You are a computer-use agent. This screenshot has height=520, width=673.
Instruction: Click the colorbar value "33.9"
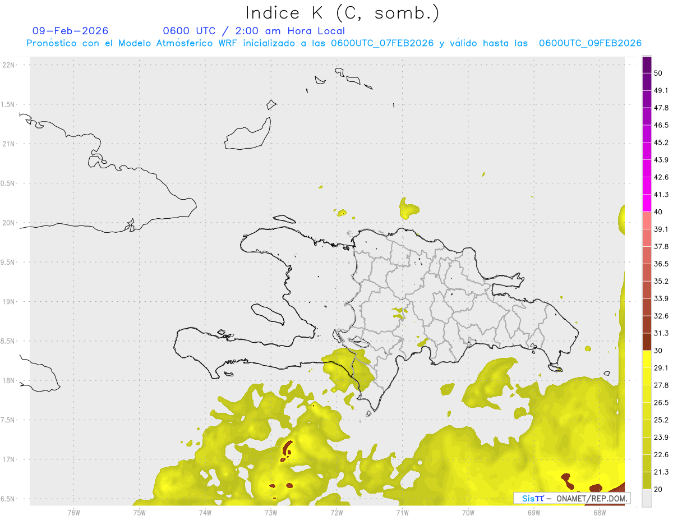click(x=661, y=298)
